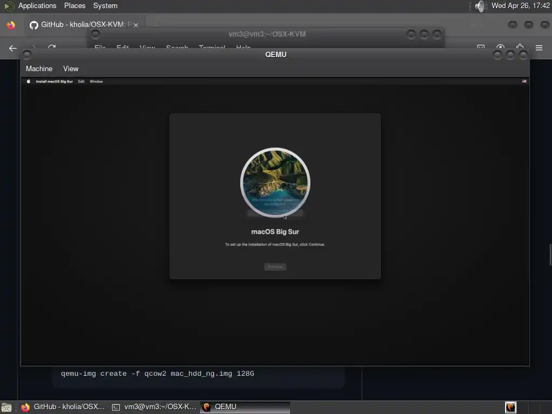Image resolution: width=552 pixels, height=414 pixels.
Task: Click the qemu-img create command text
Action: tap(157, 374)
